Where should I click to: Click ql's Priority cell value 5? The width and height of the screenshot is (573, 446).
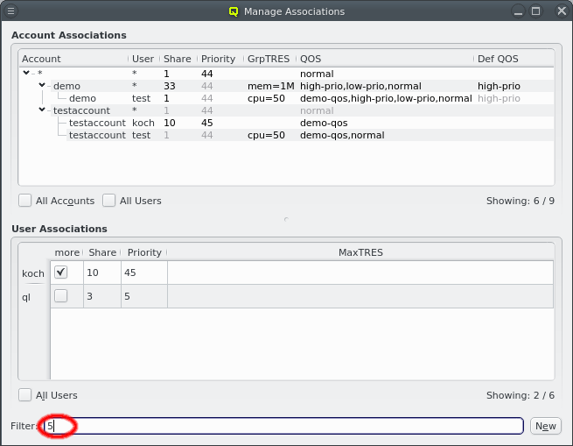coord(144,296)
